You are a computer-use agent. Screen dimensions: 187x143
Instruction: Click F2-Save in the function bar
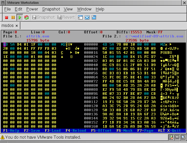pyautogui.click(x=32, y=130)
